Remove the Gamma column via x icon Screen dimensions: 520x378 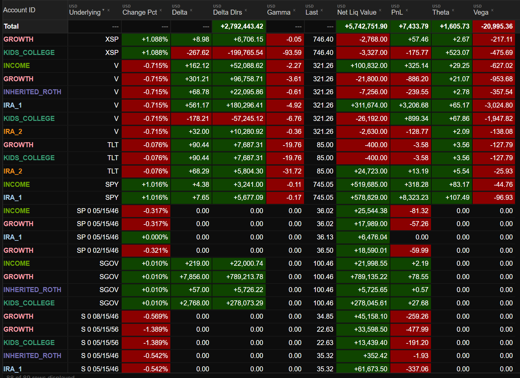(294, 10)
